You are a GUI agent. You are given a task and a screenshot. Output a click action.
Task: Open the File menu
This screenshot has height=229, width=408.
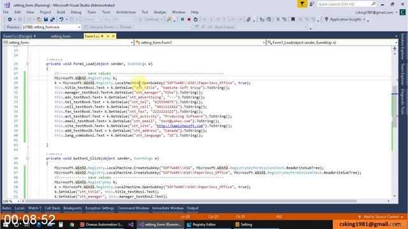[x=6, y=12]
